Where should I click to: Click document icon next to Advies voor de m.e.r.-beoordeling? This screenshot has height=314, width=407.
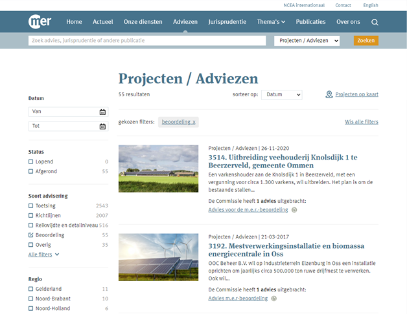pos(294,210)
